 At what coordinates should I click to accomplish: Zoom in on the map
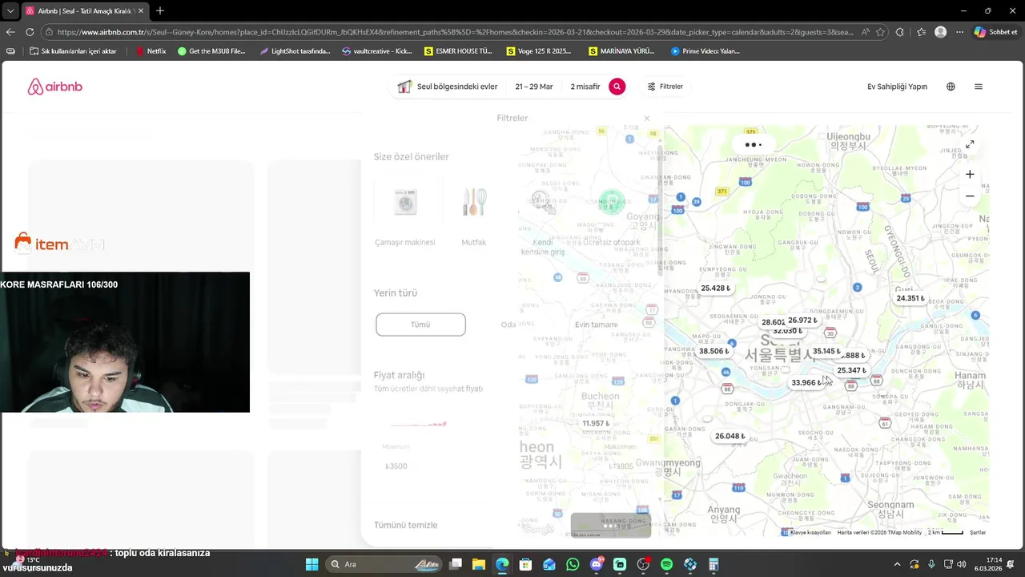(x=969, y=174)
